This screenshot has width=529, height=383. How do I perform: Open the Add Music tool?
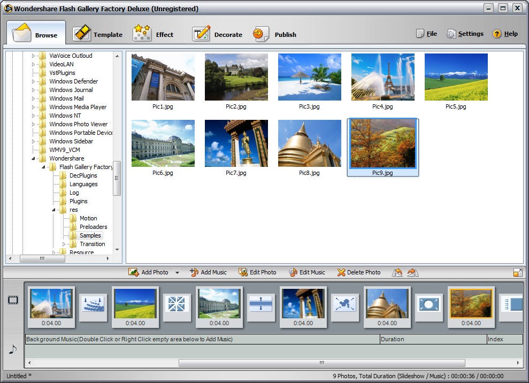pos(208,272)
